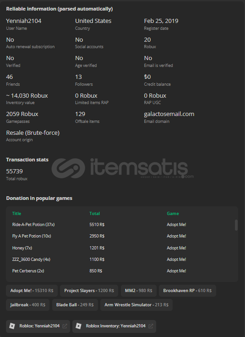
Task: Select the Brookhaven RP 610 R$ tag
Action: pyautogui.click(x=187, y=291)
